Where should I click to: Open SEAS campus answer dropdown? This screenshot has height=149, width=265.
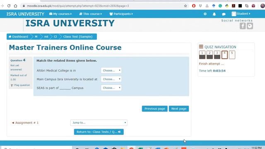point(111,88)
